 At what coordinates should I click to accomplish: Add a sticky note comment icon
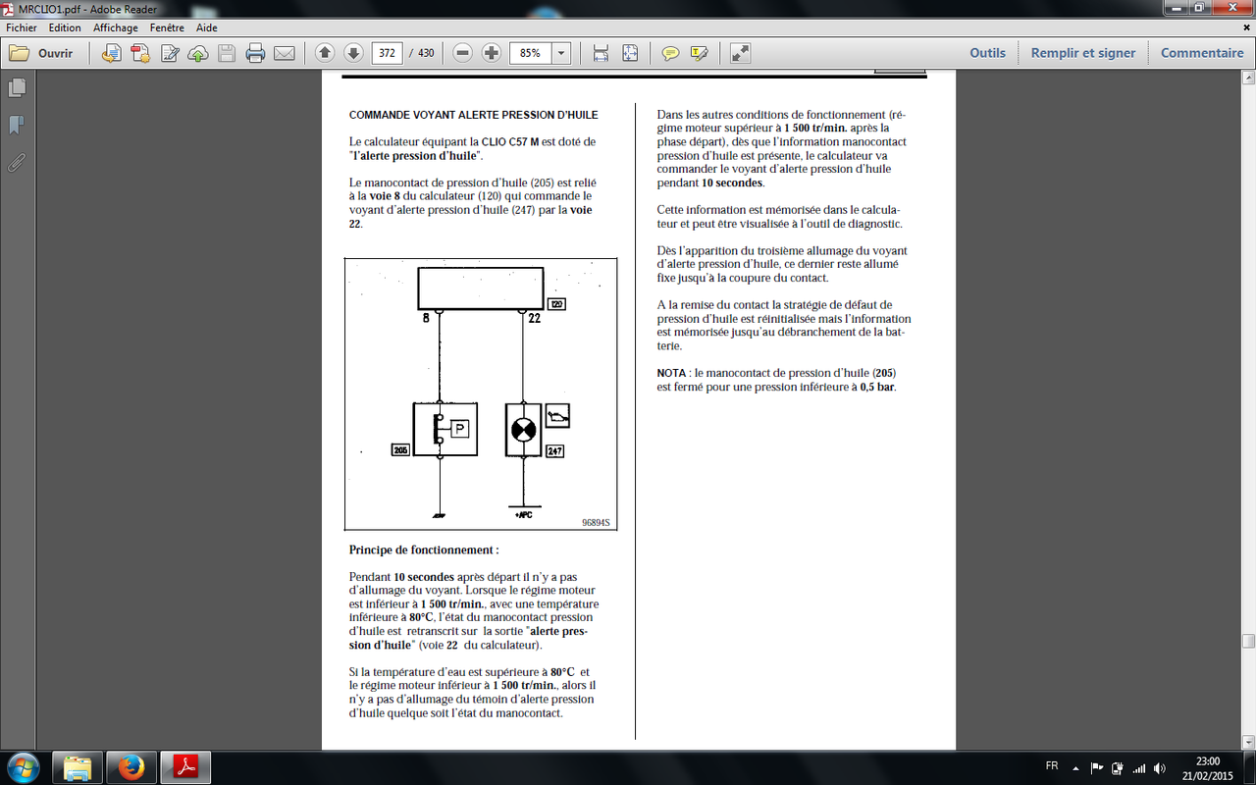[670, 53]
